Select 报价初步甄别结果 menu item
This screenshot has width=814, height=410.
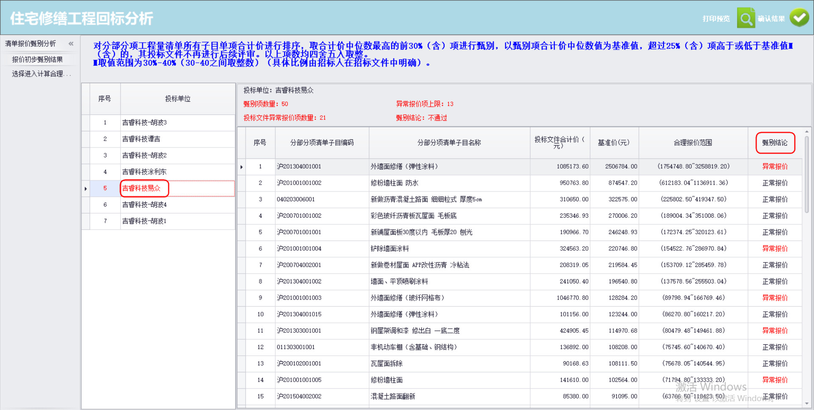(x=37, y=60)
